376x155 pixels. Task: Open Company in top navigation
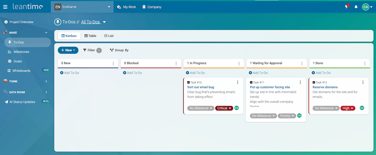[x=152, y=7]
